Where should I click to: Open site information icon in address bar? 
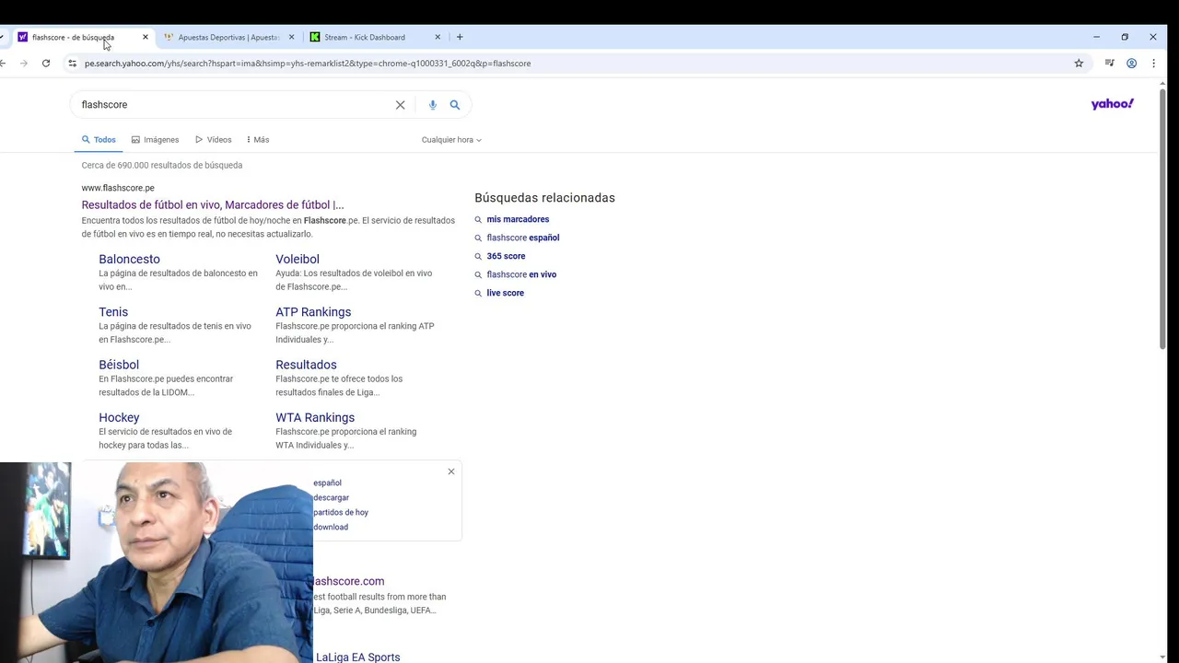[72, 64]
